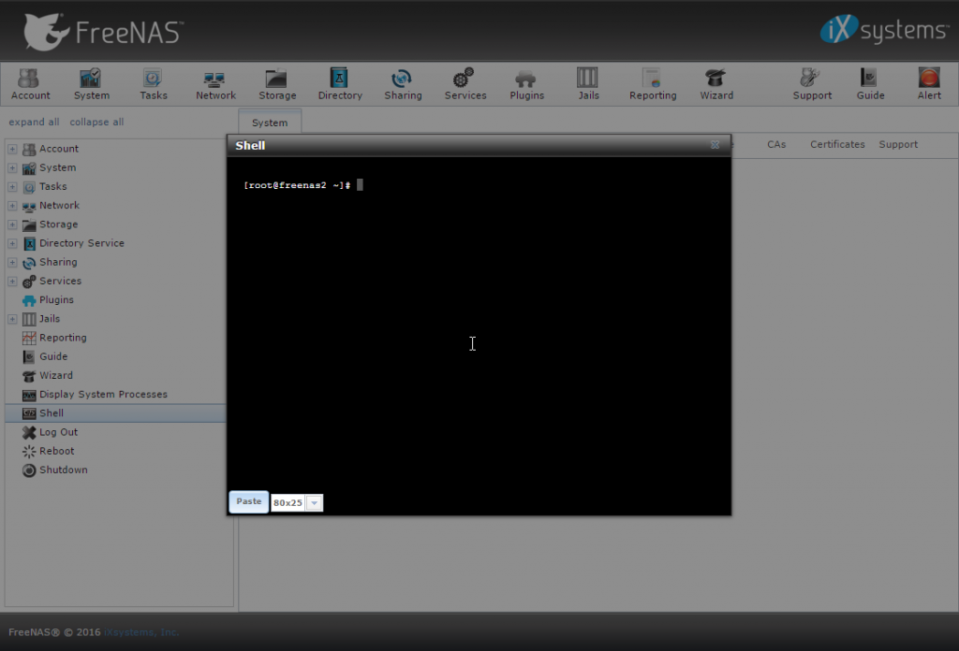959x651 pixels.
Task: Open the terminal size 80x25 dropdown
Action: [314, 502]
